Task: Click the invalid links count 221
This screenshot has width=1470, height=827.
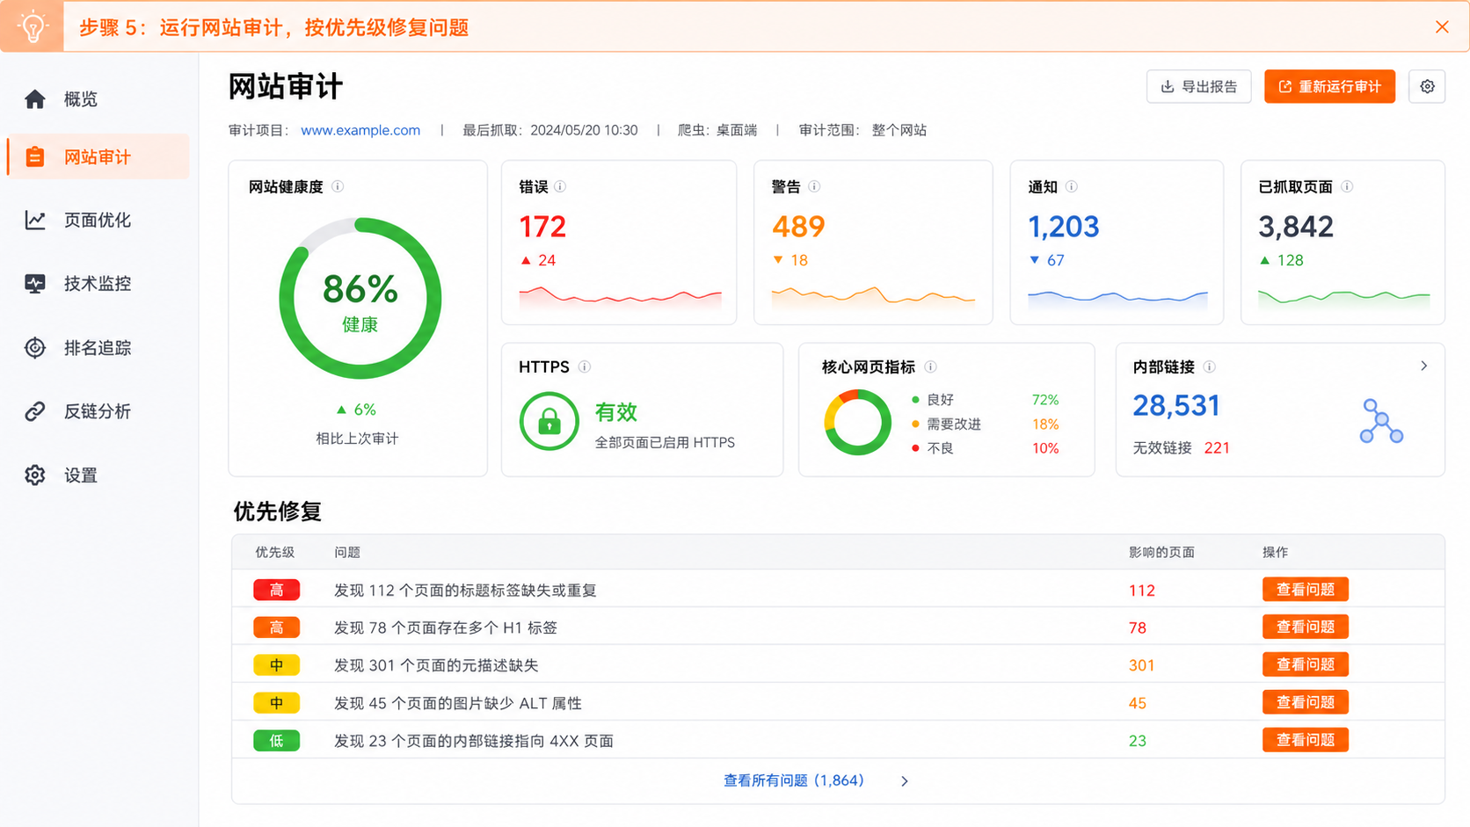Action: (1217, 448)
